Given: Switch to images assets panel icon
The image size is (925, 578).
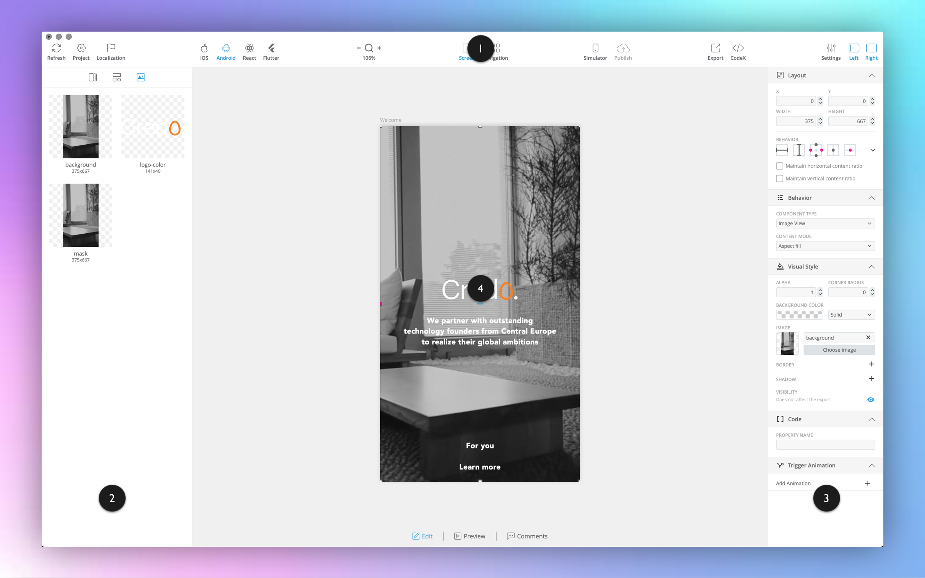Looking at the screenshot, I should pos(141,77).
